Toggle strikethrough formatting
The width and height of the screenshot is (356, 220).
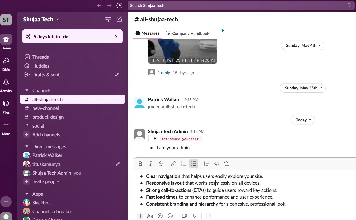[x=161, y=164]
